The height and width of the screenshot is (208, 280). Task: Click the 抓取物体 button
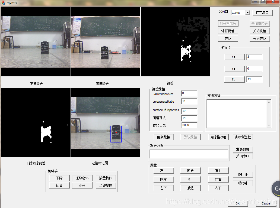[82, 178]
